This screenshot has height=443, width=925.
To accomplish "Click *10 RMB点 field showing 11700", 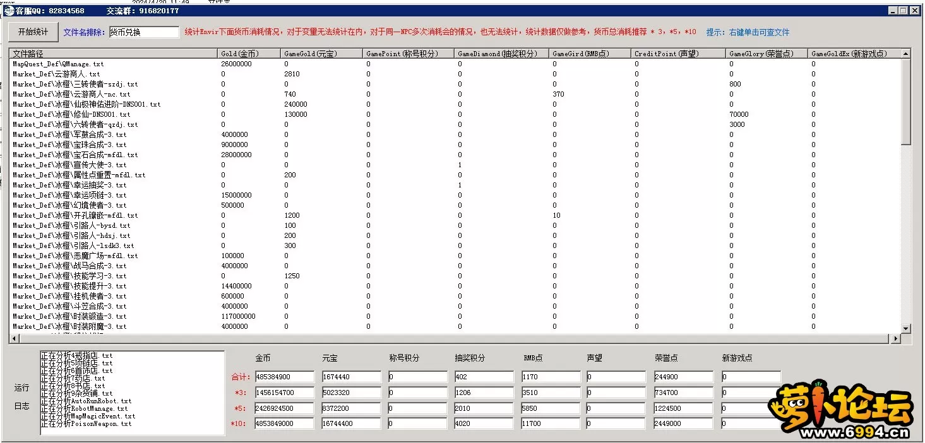I will point(551,424).
